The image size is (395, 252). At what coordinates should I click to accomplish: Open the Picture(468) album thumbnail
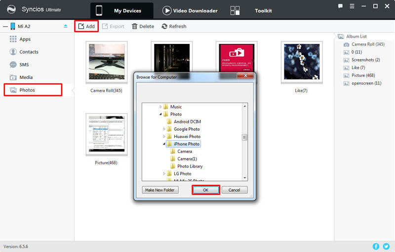point(107,134)
